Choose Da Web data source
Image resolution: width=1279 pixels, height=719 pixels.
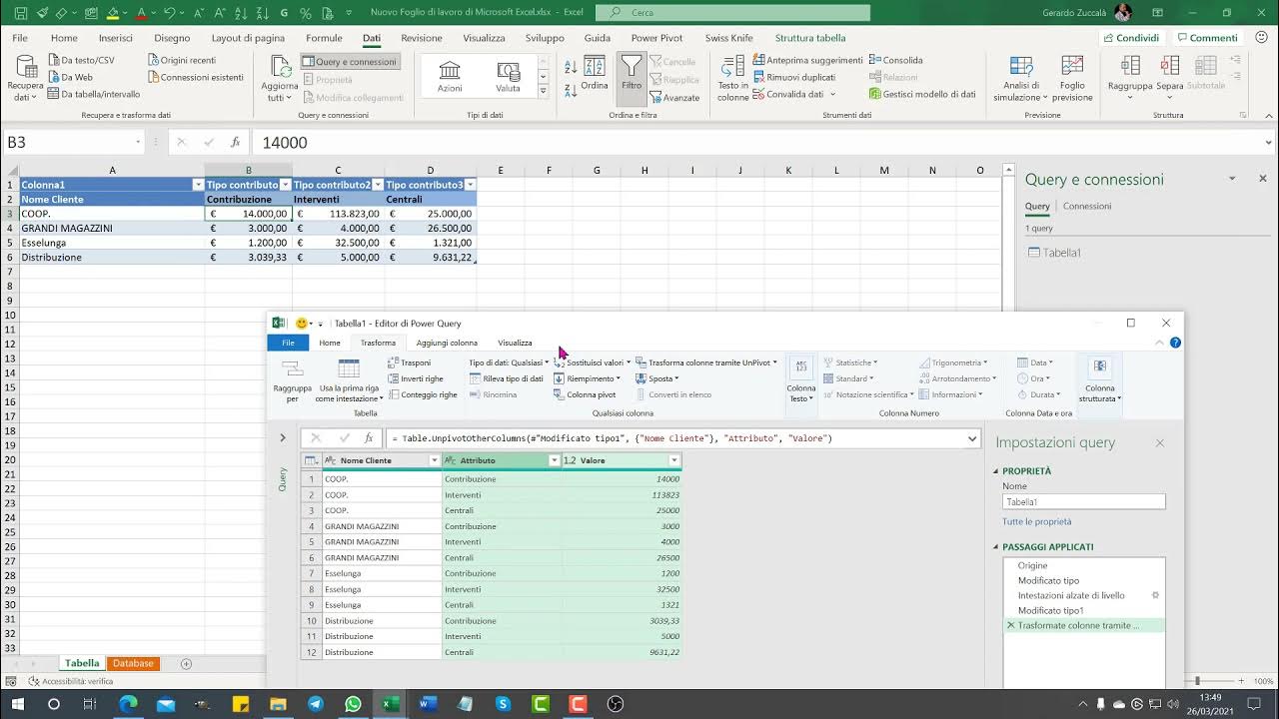(70, 77)
